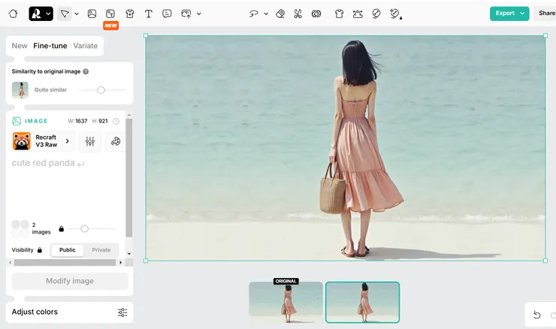This screenshot has width=556, height=329.
Task: Open style sliders settings icon
Action: [x=90, y=141]
